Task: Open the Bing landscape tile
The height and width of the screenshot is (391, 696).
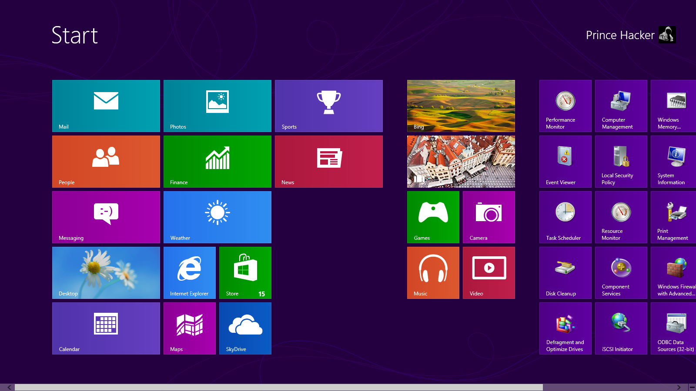Action: (461, 106)
